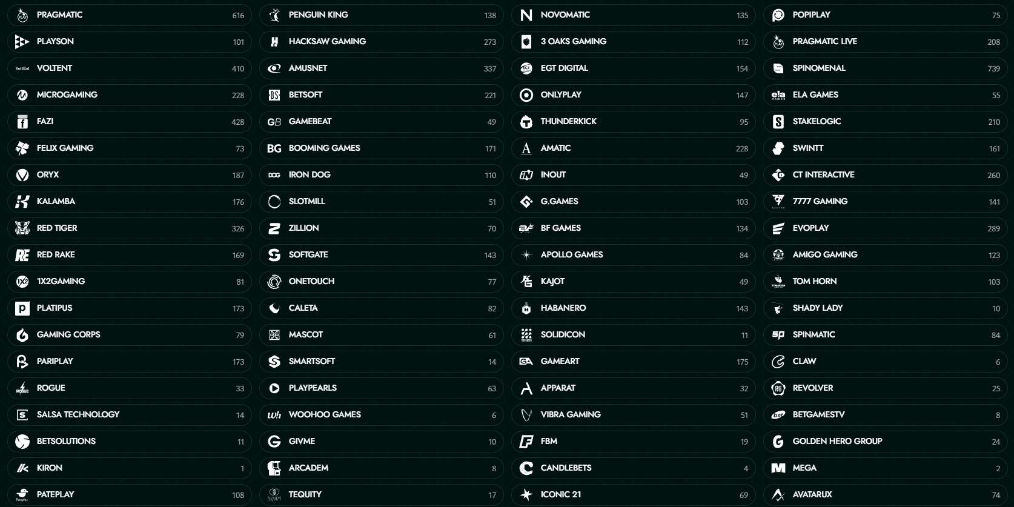Click the Pragmatic provider logo icon
This screenshot has height=507, width=1014.
pyautogui.click(x=22, y=15)
